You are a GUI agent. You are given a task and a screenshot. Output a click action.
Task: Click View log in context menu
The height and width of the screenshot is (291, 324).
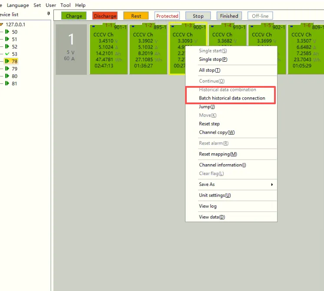(x=231, y=206)
